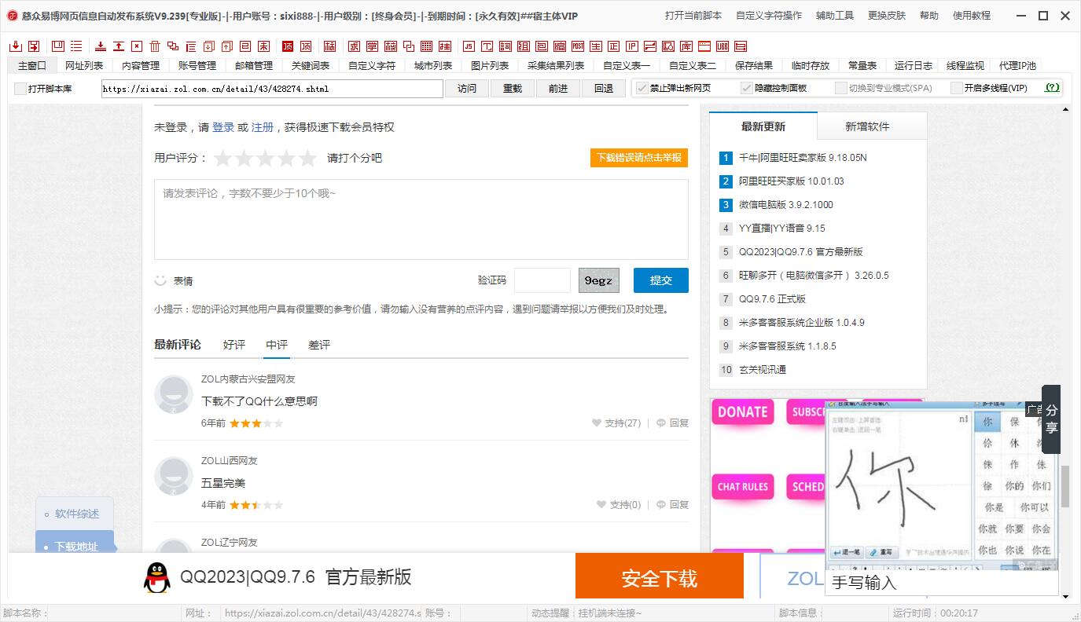Click the green question mark help icon

[x=1052, y=88]
